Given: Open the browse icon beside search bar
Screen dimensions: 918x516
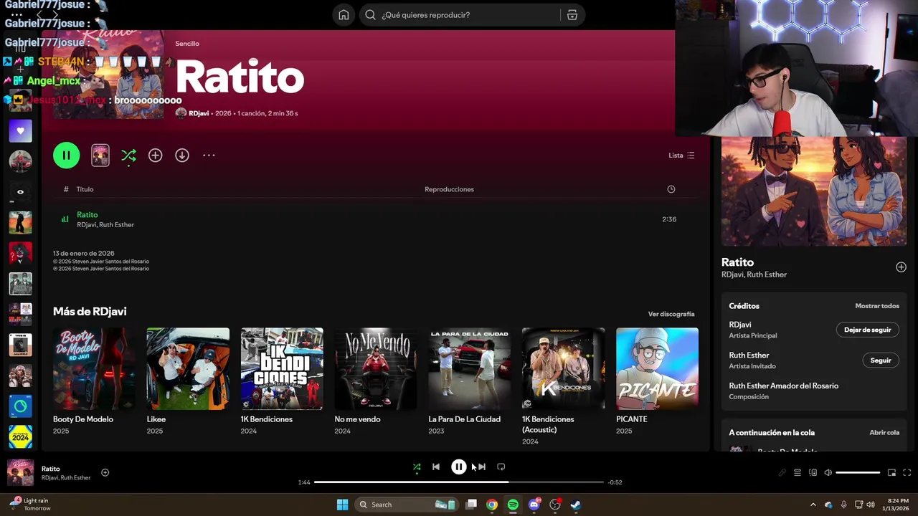Looking at the screenshot, I should pos(572,15).
